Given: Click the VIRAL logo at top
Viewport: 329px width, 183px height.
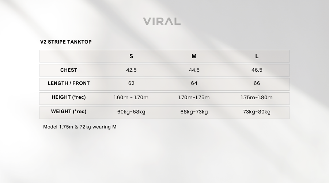Looking at the screenshot, I should point(162,22).
